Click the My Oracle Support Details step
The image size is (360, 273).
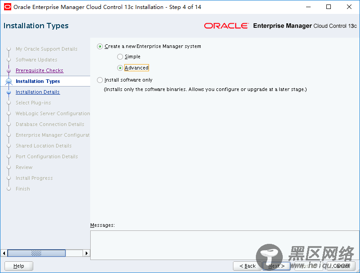(47, 49)
